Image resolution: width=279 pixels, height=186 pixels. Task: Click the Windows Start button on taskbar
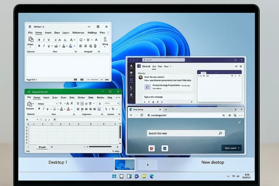114,176
